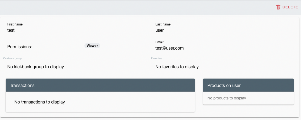The width and height of the screenshot is (301, 120).
Task: Click No products to display text
Action: 227,98
